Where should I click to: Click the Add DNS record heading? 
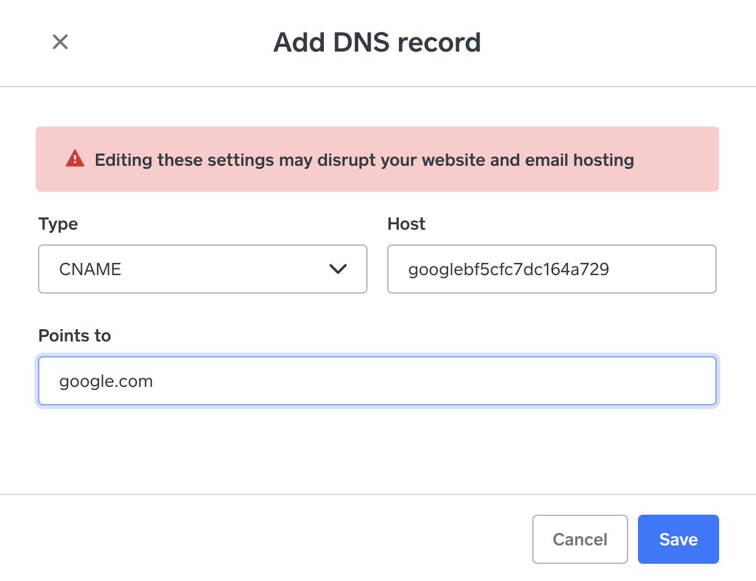[x=377, y=42]
